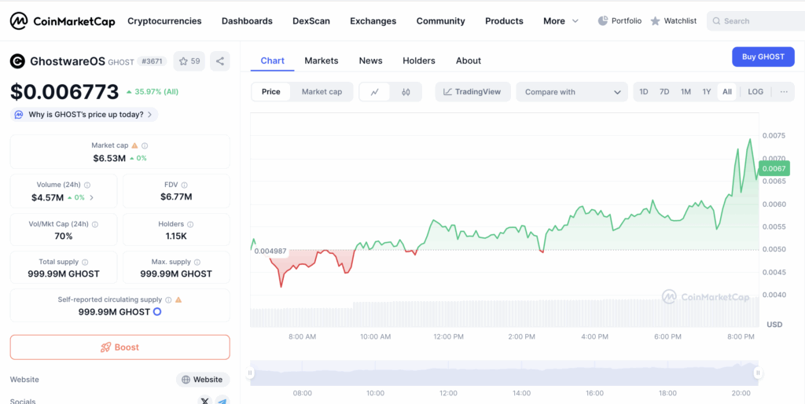Switch to the candlestick chart icon

(x=406, y=92)
